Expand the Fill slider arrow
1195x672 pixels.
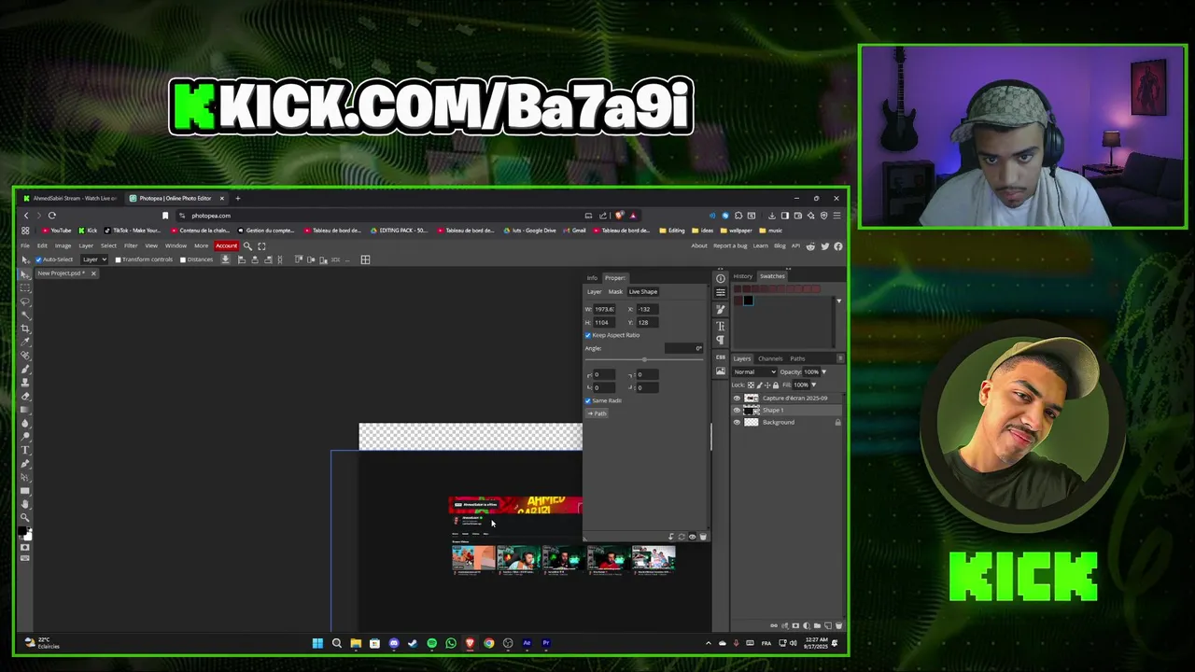[x=813, y=385]
